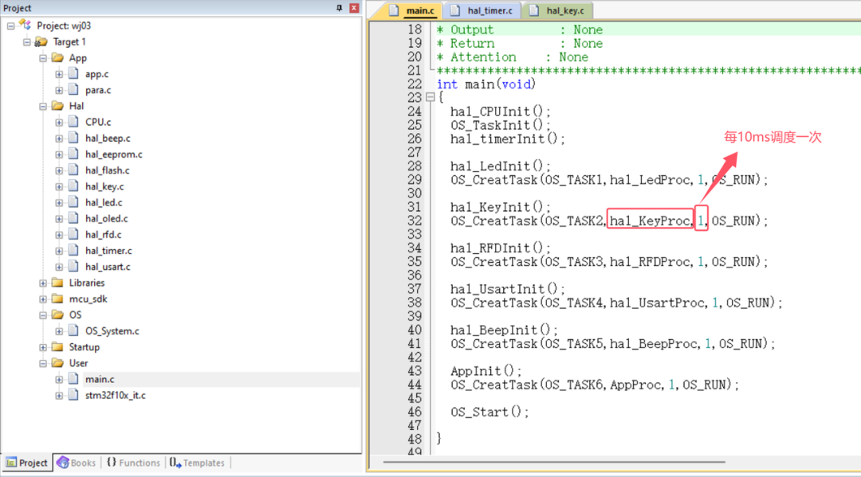Screen dimensions: 861x477
Task: Collapse the Project: wj03 root node
Action: point(11,25)
